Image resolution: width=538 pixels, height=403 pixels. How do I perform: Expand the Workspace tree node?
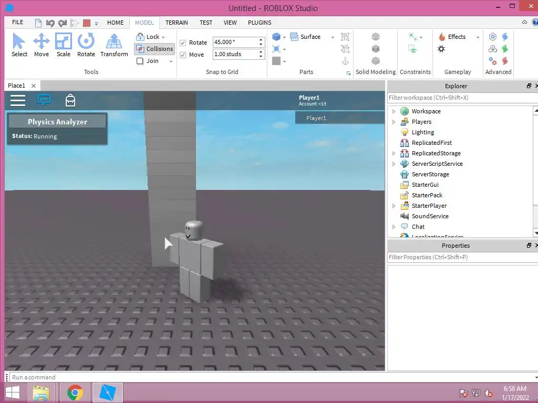point(394,111)
